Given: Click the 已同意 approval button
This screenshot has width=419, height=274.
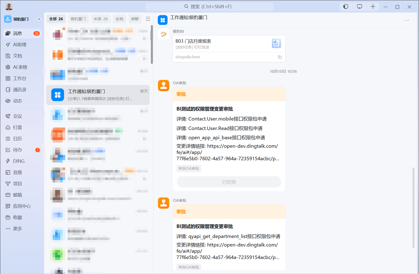Looking at the screenshot, I should (229, 182).
